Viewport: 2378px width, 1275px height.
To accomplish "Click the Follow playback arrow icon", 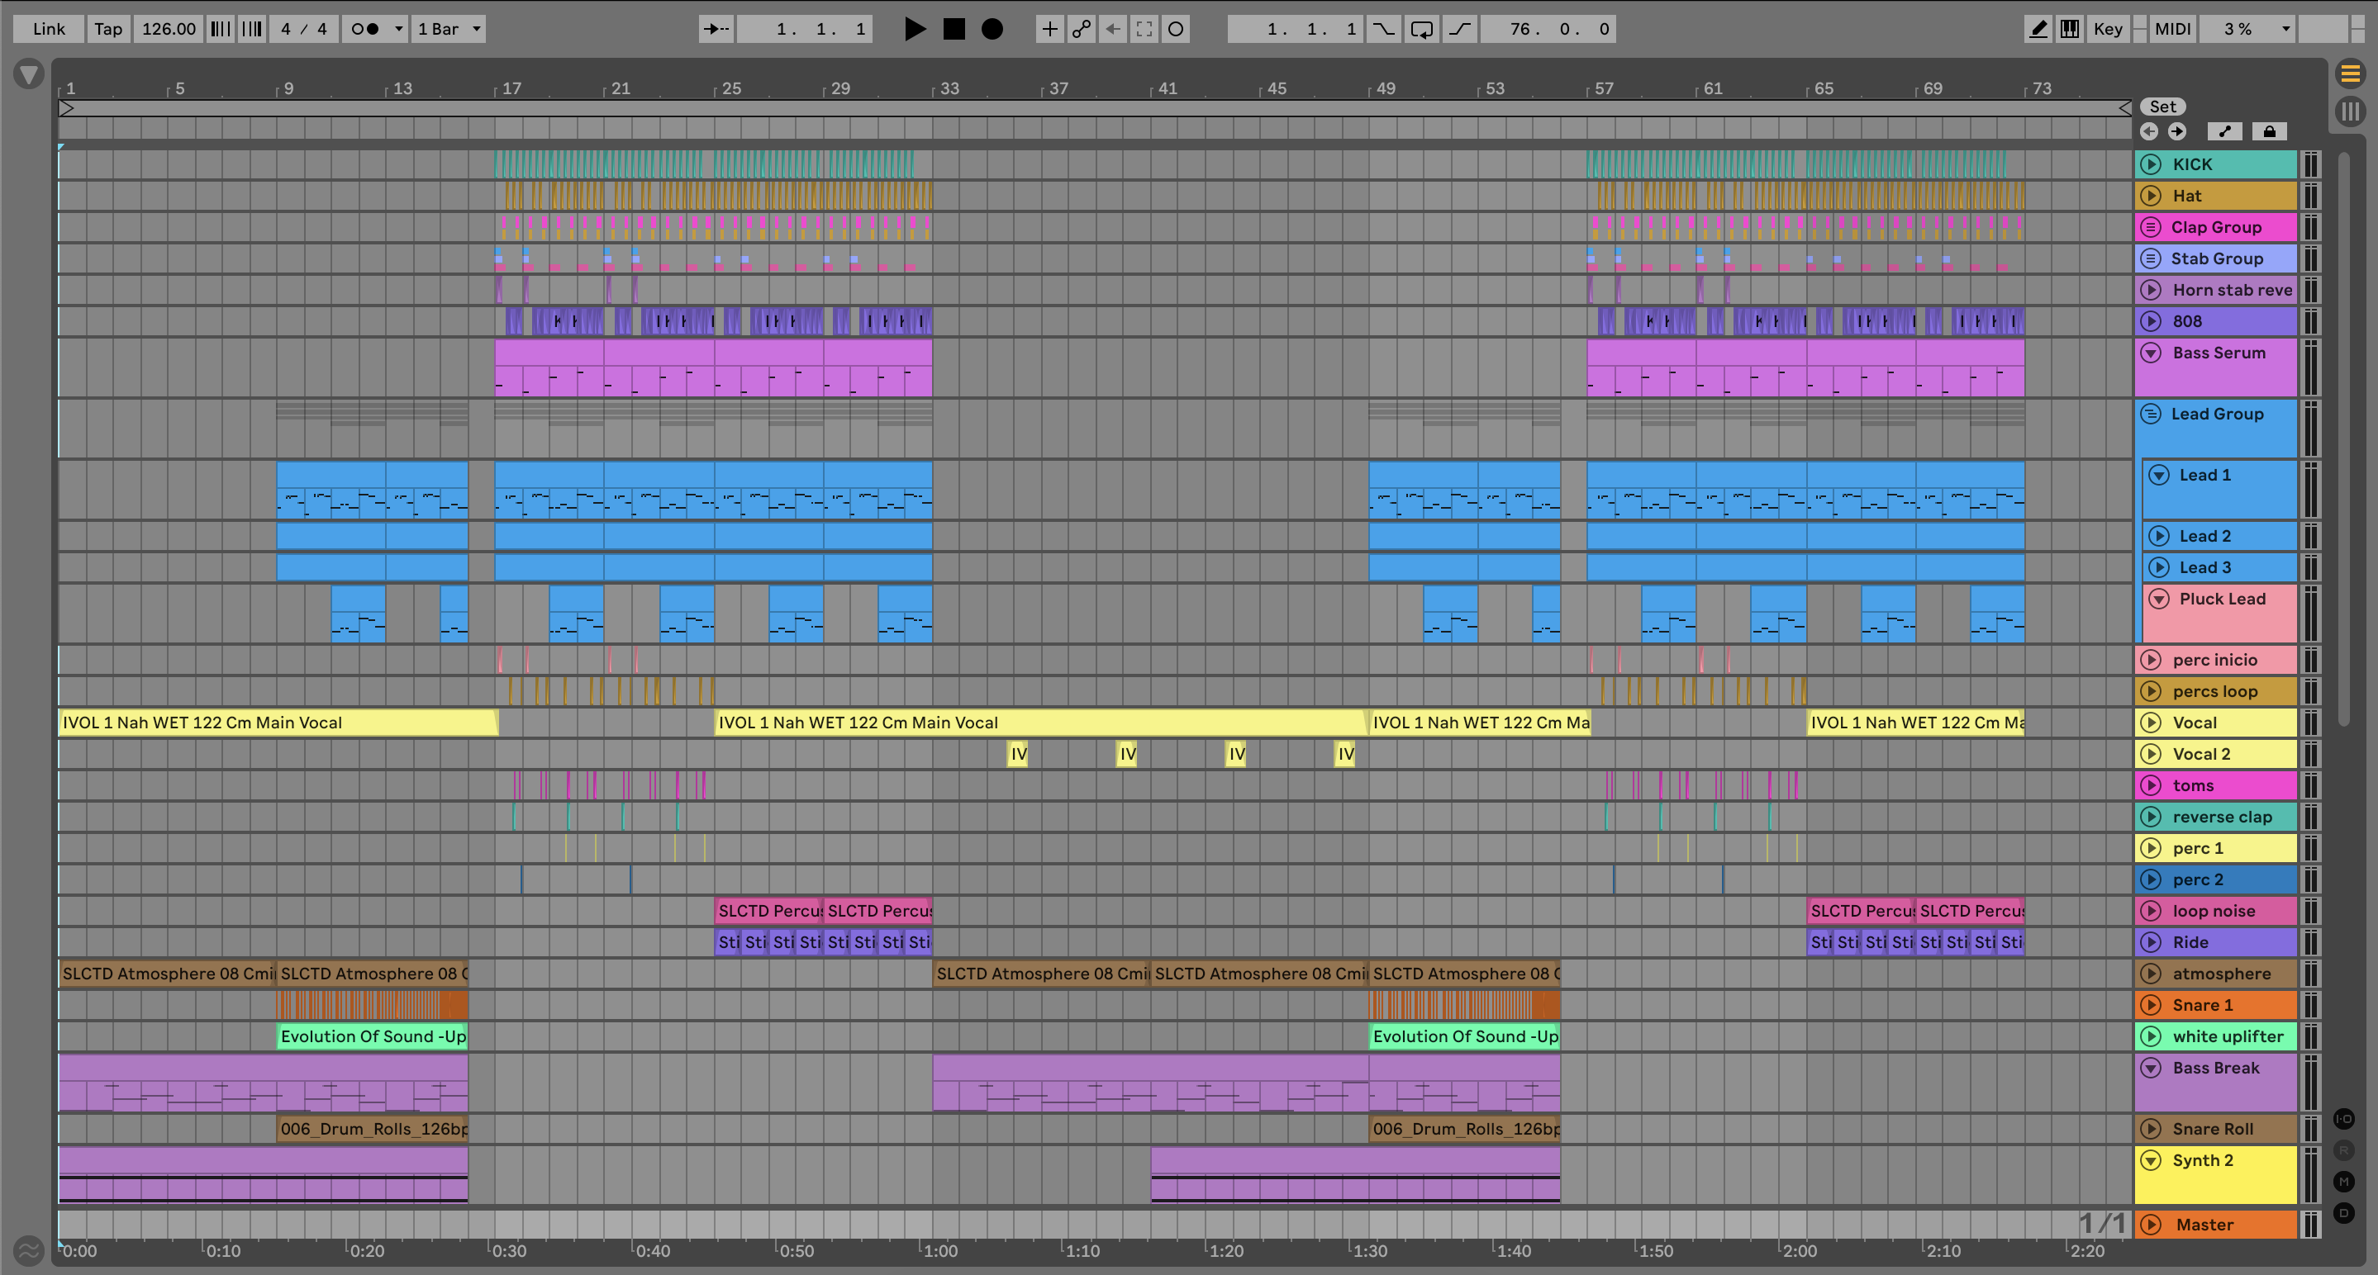I will tap(716, 29).
